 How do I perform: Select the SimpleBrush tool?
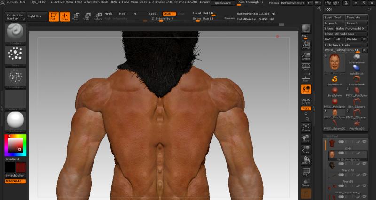click(x=335, y=81)
